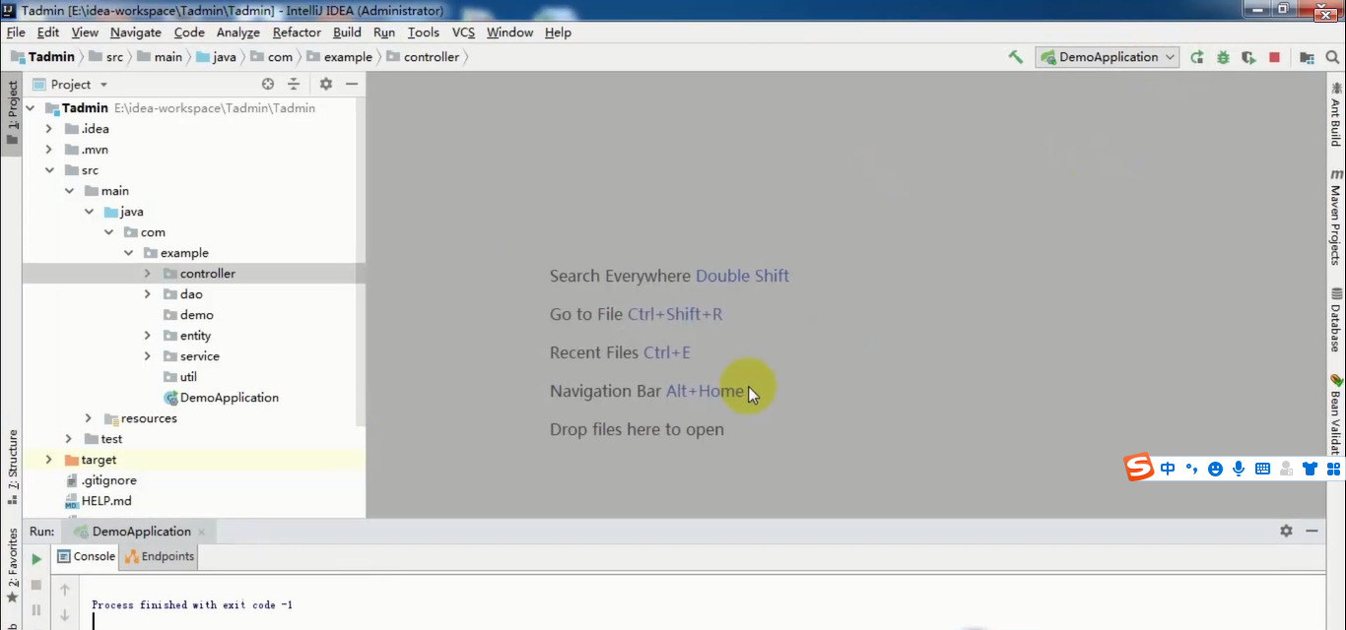Image resolution: width=1346 pixels, height=630 pixels.
Task: Open the DemoApplication run configuration dropdown
Action: pos(1107,57)
